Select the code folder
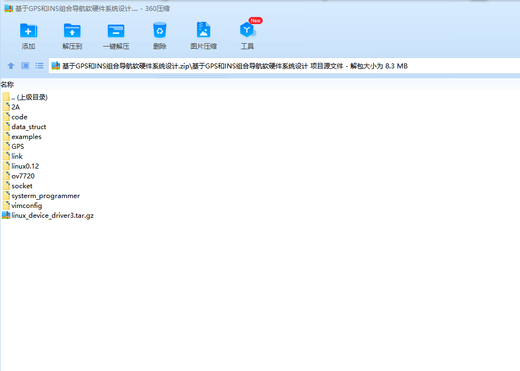Viewport: 520px width, 371px height. pos(15,117)
